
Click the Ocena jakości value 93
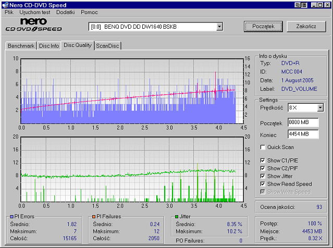point(319,207)
